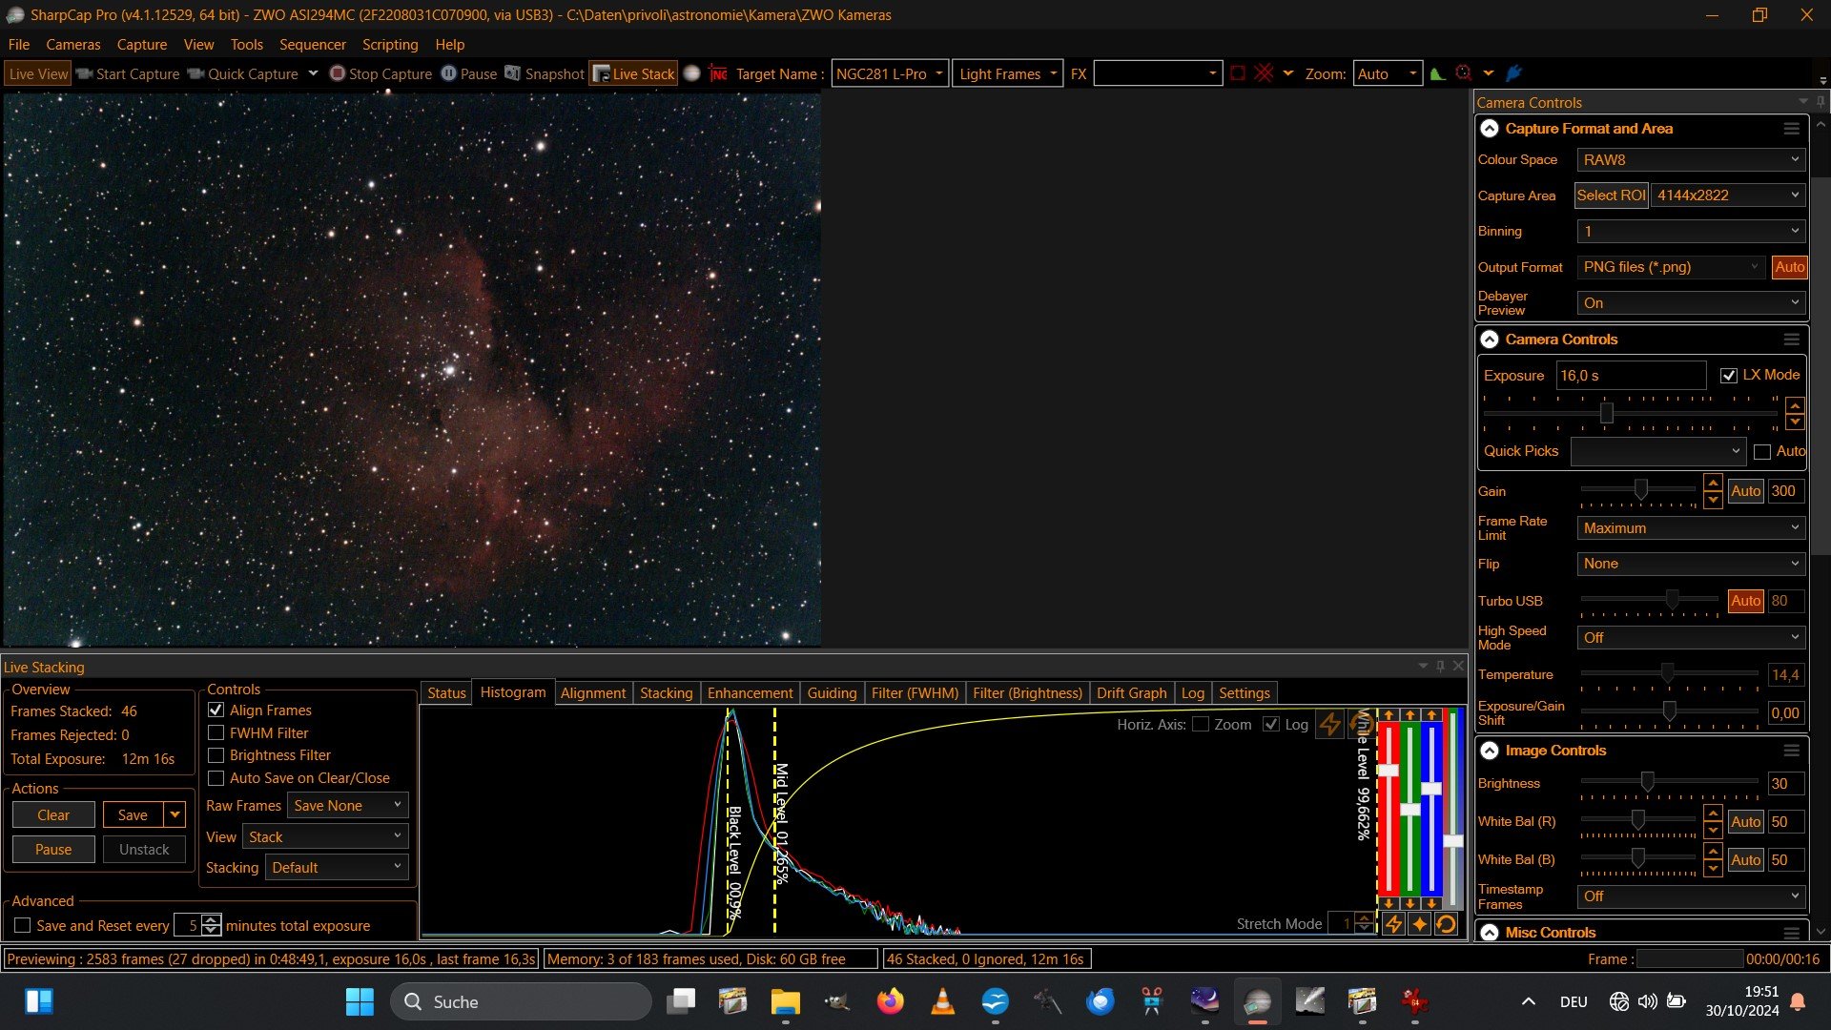Screen dimensions: 1831x1030
Task: Open the Colour Space RAW8 dropdown
Action: coord(1691,160)
